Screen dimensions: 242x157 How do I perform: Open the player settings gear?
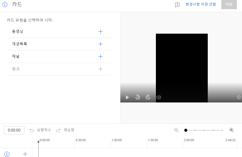point(239,97)
